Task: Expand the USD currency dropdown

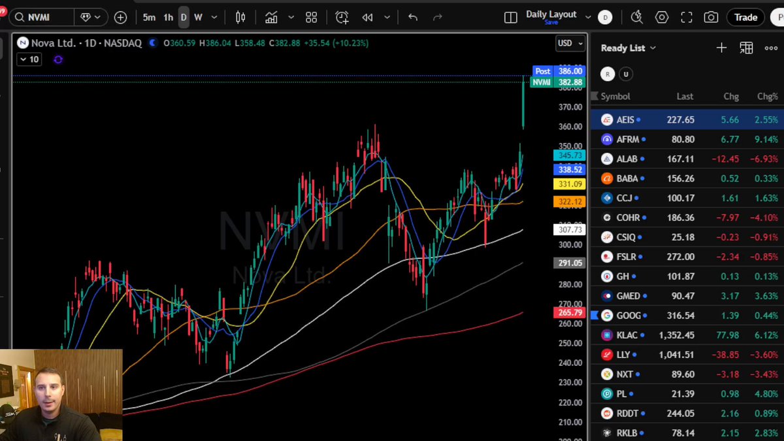Action: pos(565,43)
